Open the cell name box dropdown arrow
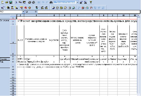The width and height of the screenshot is (141, 96). point(23,12)
